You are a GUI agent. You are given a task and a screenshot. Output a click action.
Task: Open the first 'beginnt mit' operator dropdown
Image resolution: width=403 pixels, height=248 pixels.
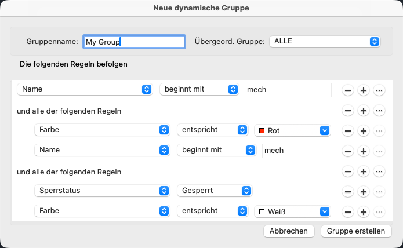[199, 89]
